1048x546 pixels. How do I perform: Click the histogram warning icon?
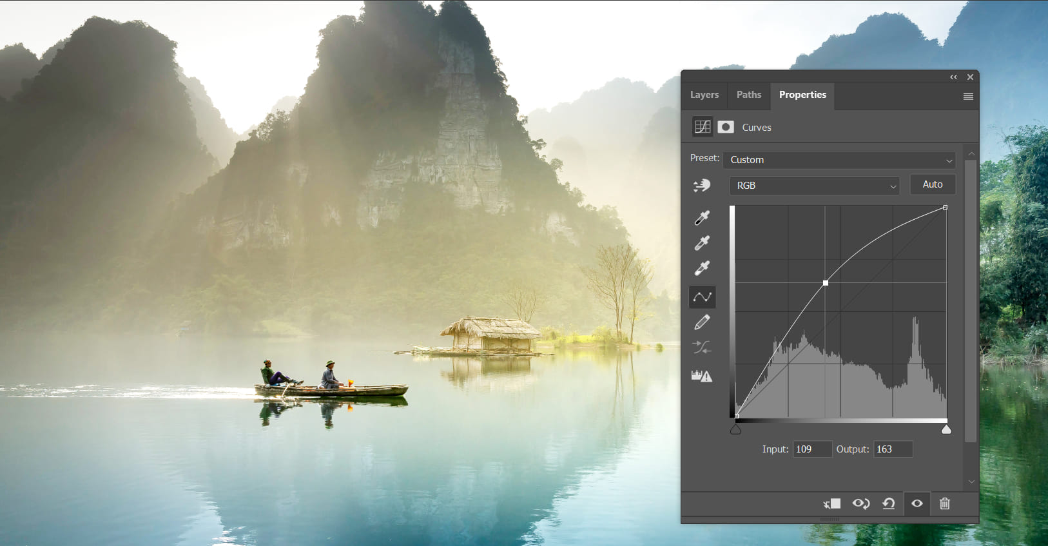pyautogui.click(x=702, y=375)
